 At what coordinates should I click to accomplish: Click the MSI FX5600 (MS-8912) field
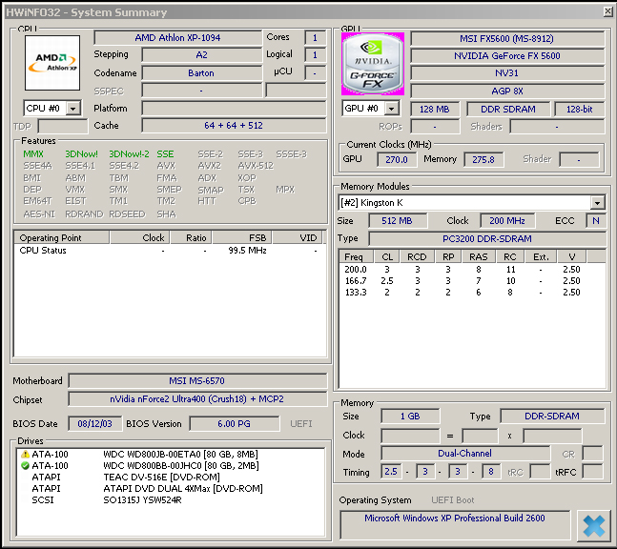tap(507, 38)
